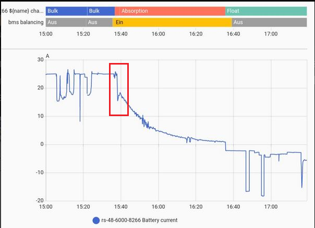
Task: Click the last 'Aus' balancing segment after 16:40
Action: click(x=270, y=22)
